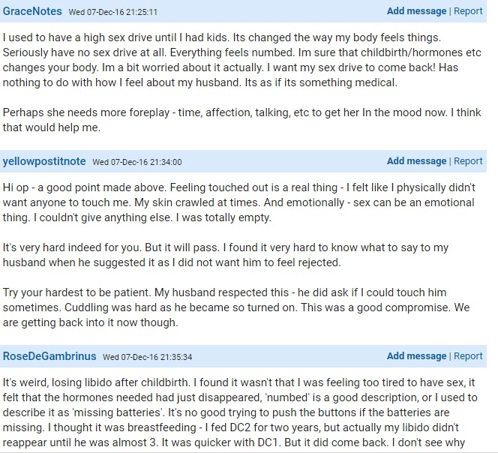Click RoseDeGambrinus post timestamp 21:35:34

tap(147, 357)
